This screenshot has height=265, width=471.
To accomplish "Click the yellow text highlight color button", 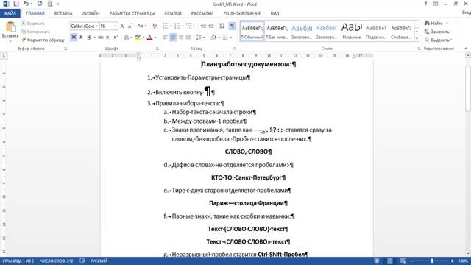I will click(138, 38).
